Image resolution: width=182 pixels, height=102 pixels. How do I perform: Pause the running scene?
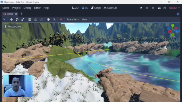pyautogui.click(x=147, y=8)
